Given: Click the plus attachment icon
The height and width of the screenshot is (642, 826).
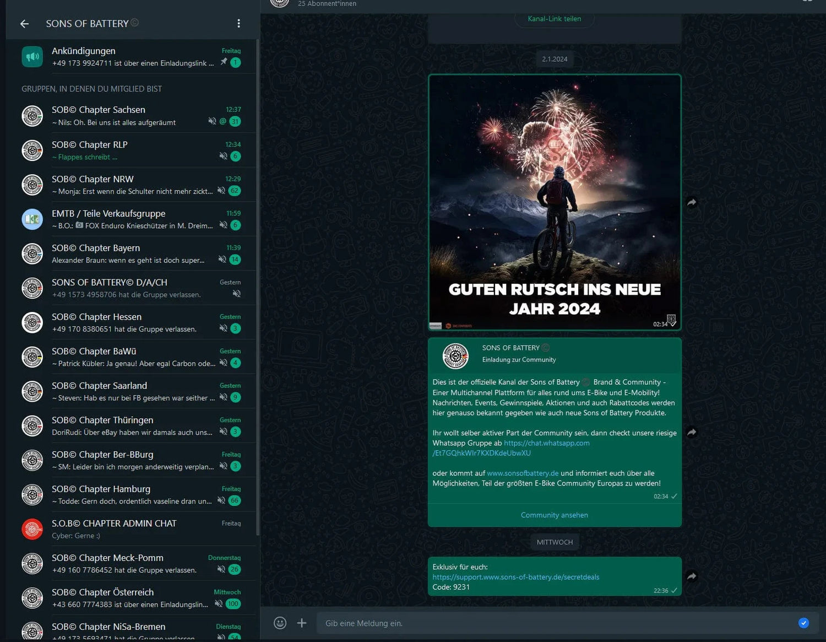Looking at the screenshot, I should [x=302, y=623].
